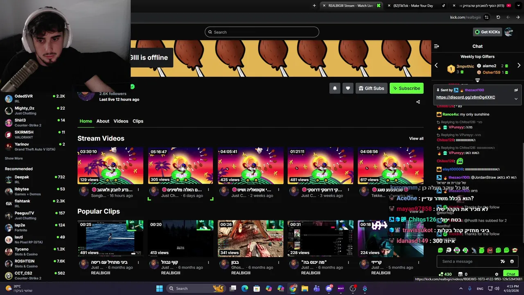The image size is (524, 295).
Task: Open the user profile avatar menu
Action: (509, 32)
